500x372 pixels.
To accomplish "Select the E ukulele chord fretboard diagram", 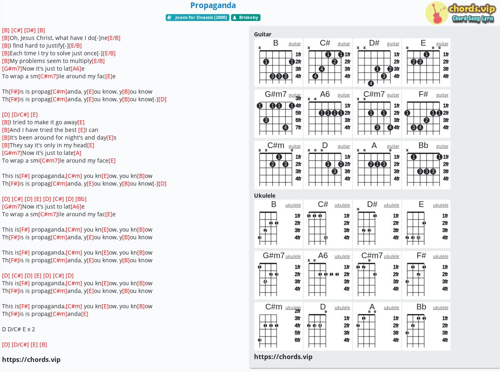I will (426, 224).
